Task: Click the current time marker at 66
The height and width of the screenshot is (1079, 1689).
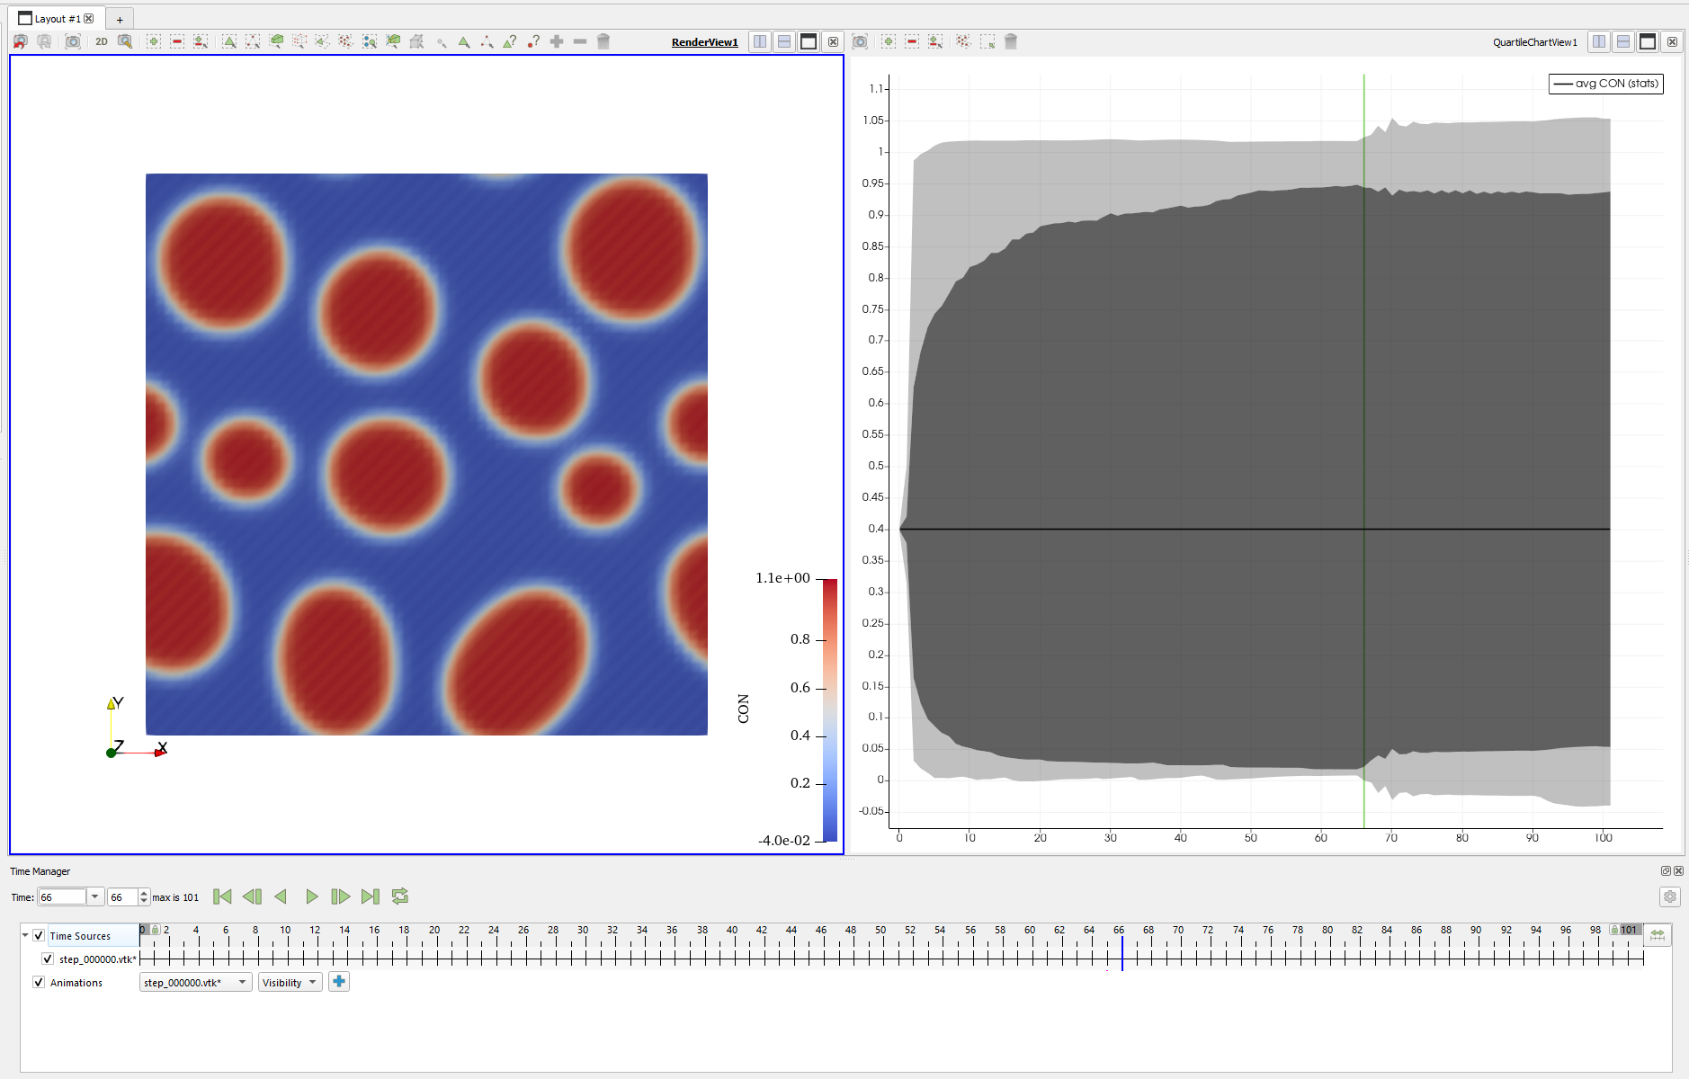Action: coord(1122,953)
